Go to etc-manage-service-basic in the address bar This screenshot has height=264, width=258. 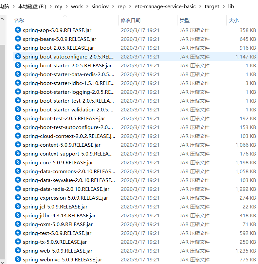point(165,7)
